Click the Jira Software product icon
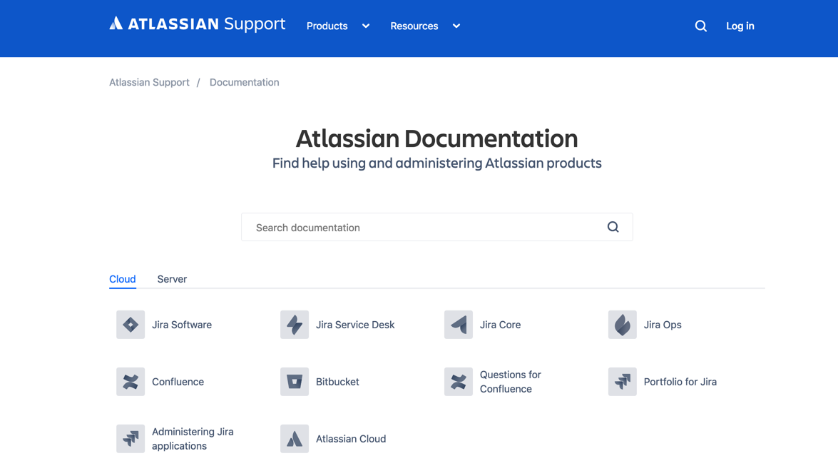The height and width of the screenshot is (471, 838). tap(131, 325)
